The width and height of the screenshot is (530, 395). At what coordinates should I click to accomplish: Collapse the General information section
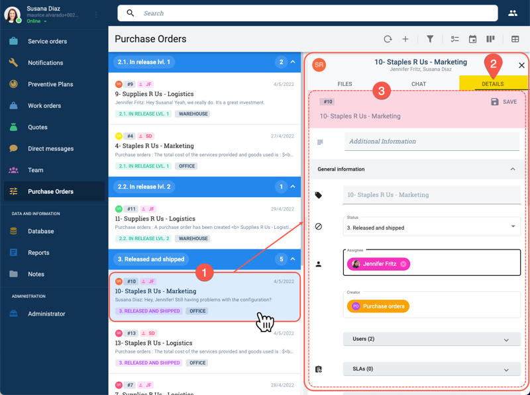tap(513, 169)
